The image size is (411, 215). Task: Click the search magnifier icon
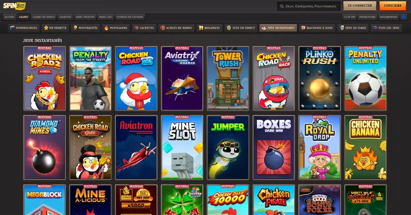pyautogui.click(x=282, y=6)
